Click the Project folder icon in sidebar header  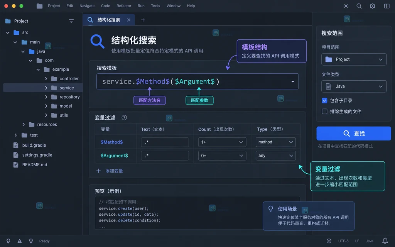[x=8, y=21]
